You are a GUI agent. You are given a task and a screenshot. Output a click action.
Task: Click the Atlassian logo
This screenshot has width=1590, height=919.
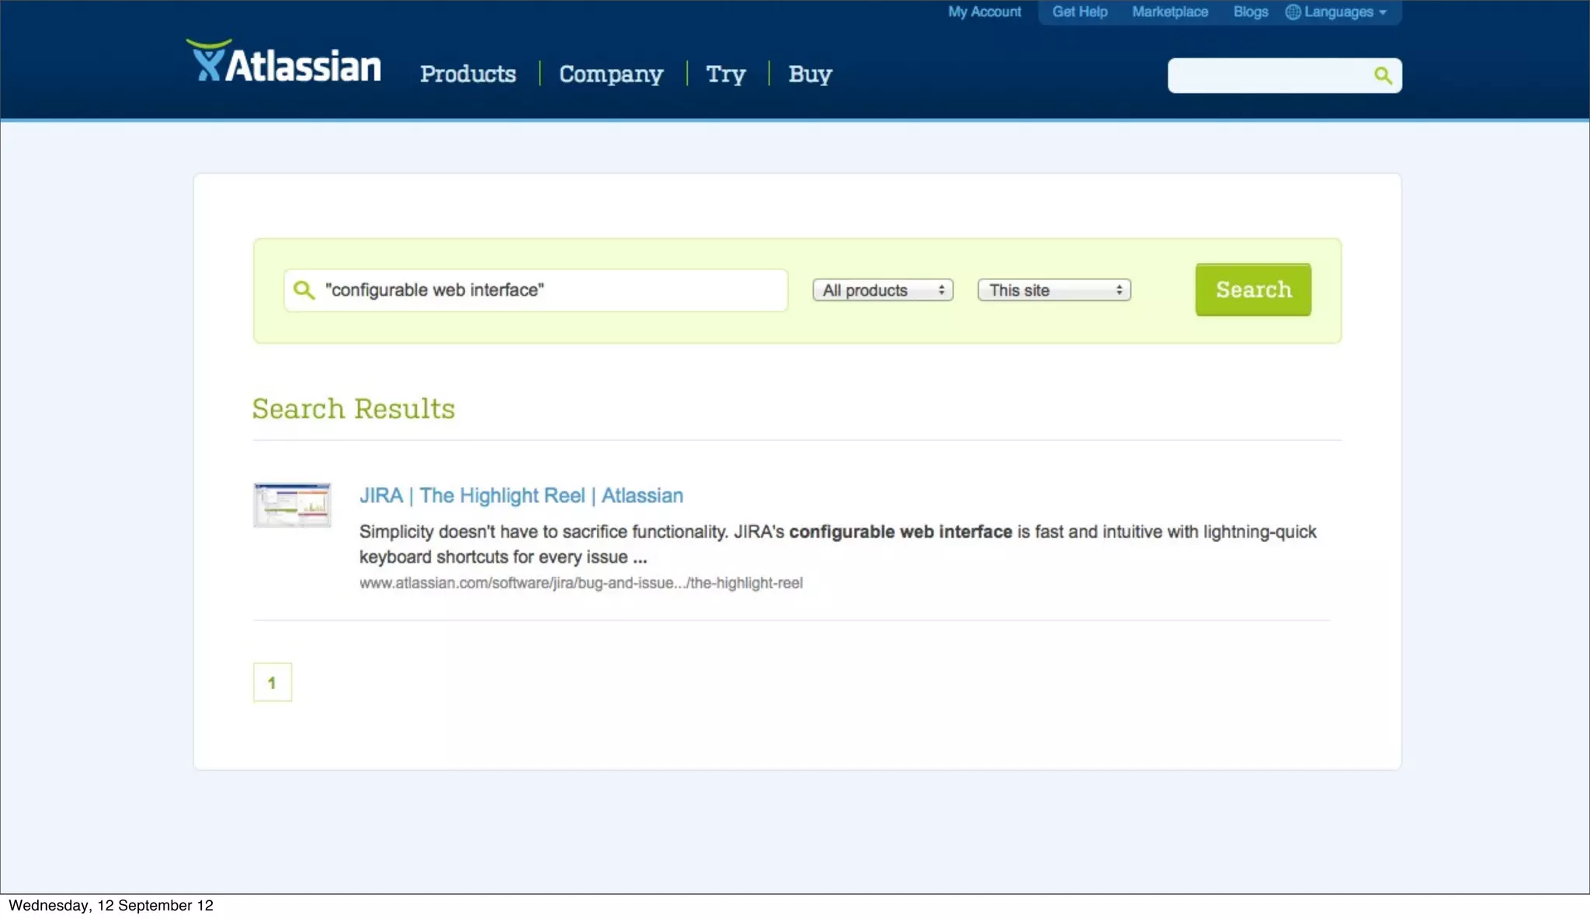pyautogui.click(x=284, y=64)
